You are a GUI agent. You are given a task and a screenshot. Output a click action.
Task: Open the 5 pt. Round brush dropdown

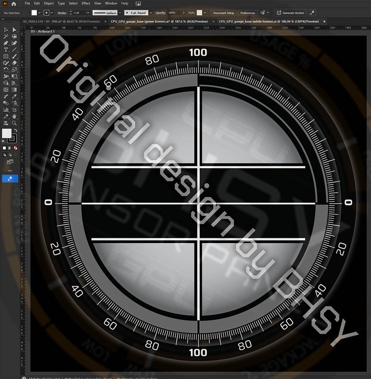pos(151,13)
